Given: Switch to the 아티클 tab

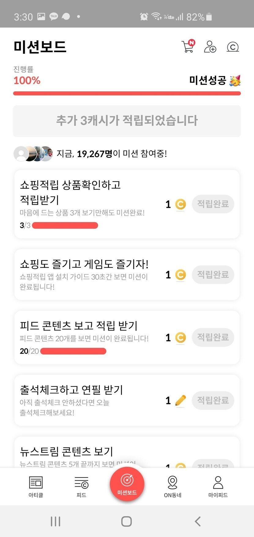Looking at the screenshot, I should coord(36,486).
